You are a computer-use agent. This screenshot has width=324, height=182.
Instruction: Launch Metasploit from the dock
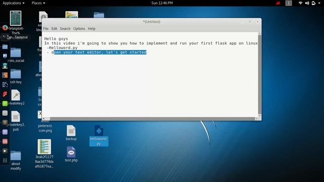click(x=5, y=56)
